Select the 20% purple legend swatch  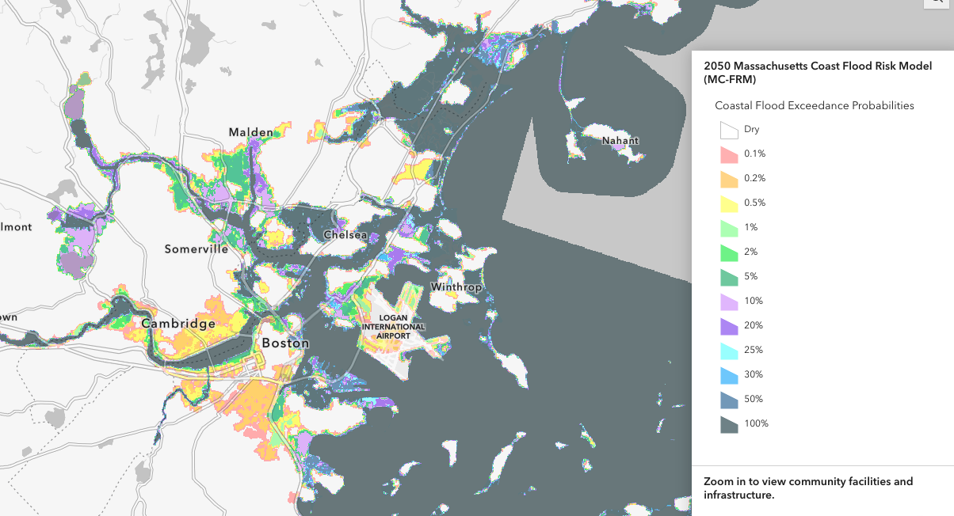(x=727, y=325)
